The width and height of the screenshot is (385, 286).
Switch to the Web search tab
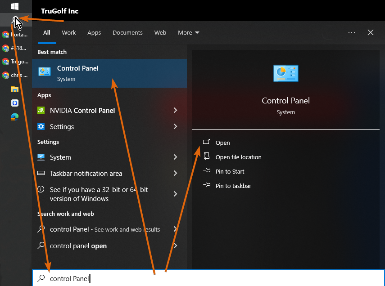160,33
